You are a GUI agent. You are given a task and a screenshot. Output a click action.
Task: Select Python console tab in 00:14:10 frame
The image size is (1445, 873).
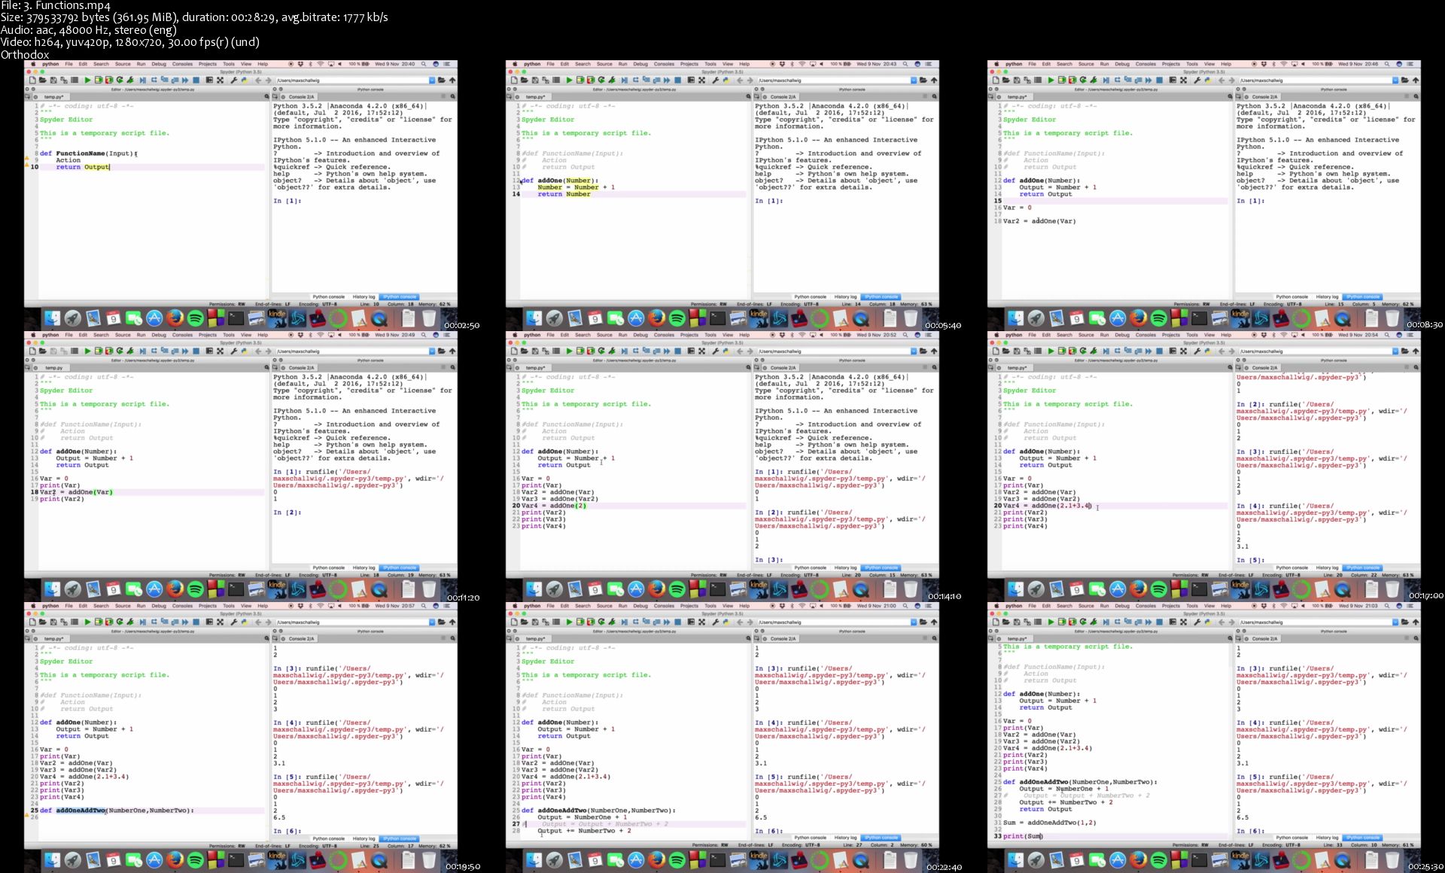[810, 567]
